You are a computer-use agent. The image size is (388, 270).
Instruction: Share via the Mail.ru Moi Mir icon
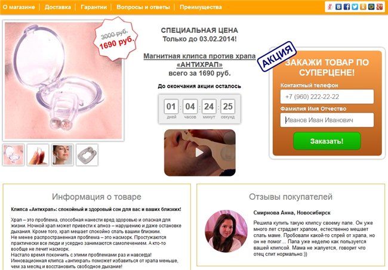371,7
